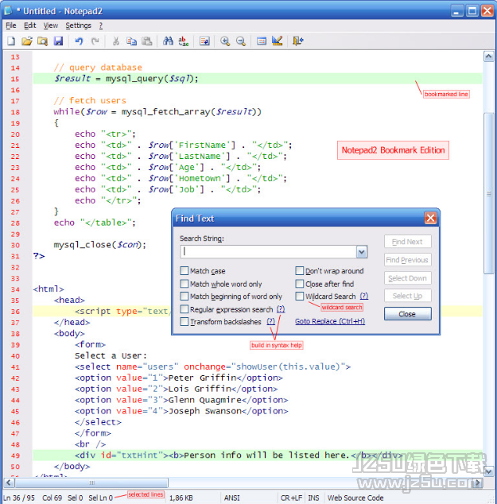
Task: Open a file with the folder icon
Action: [x=27, y=41]
